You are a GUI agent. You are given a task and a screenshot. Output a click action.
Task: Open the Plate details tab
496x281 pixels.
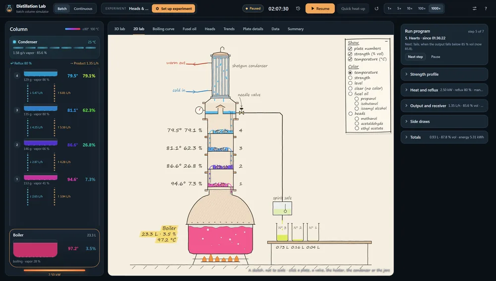click(x=253, y=29)
